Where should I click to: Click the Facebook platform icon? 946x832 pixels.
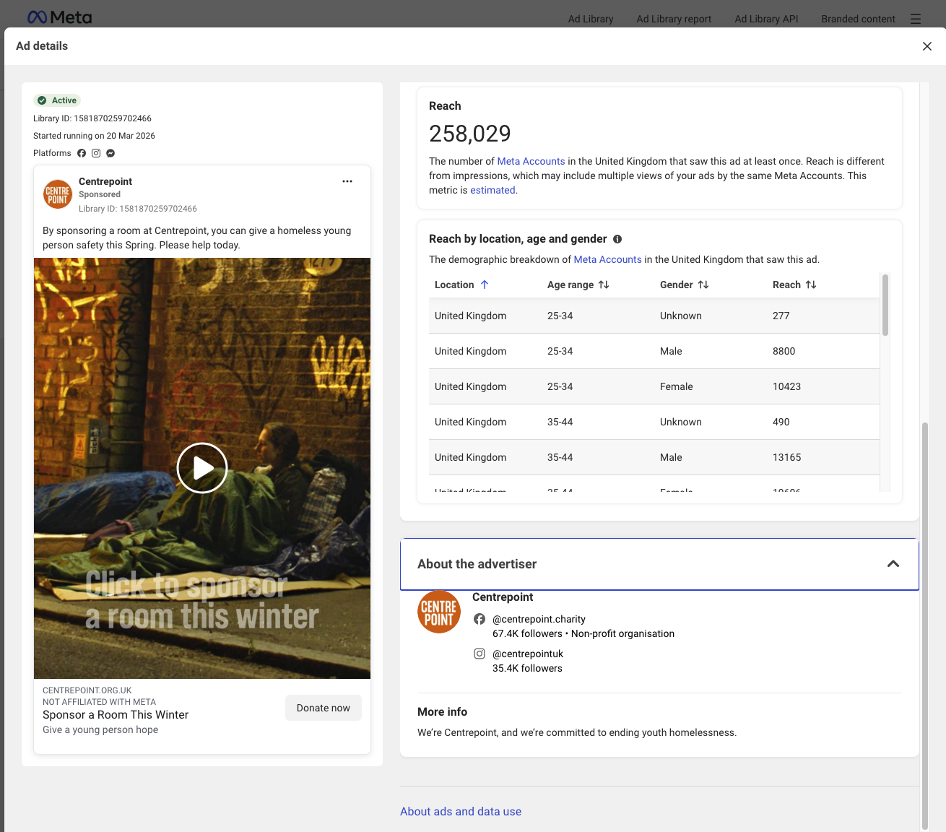[82, 153]
